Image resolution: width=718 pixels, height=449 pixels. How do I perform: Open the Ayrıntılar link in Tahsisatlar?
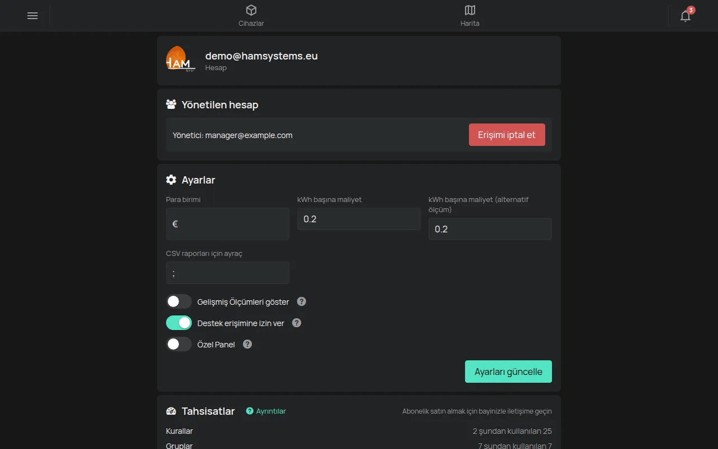[x=266, y=411]
